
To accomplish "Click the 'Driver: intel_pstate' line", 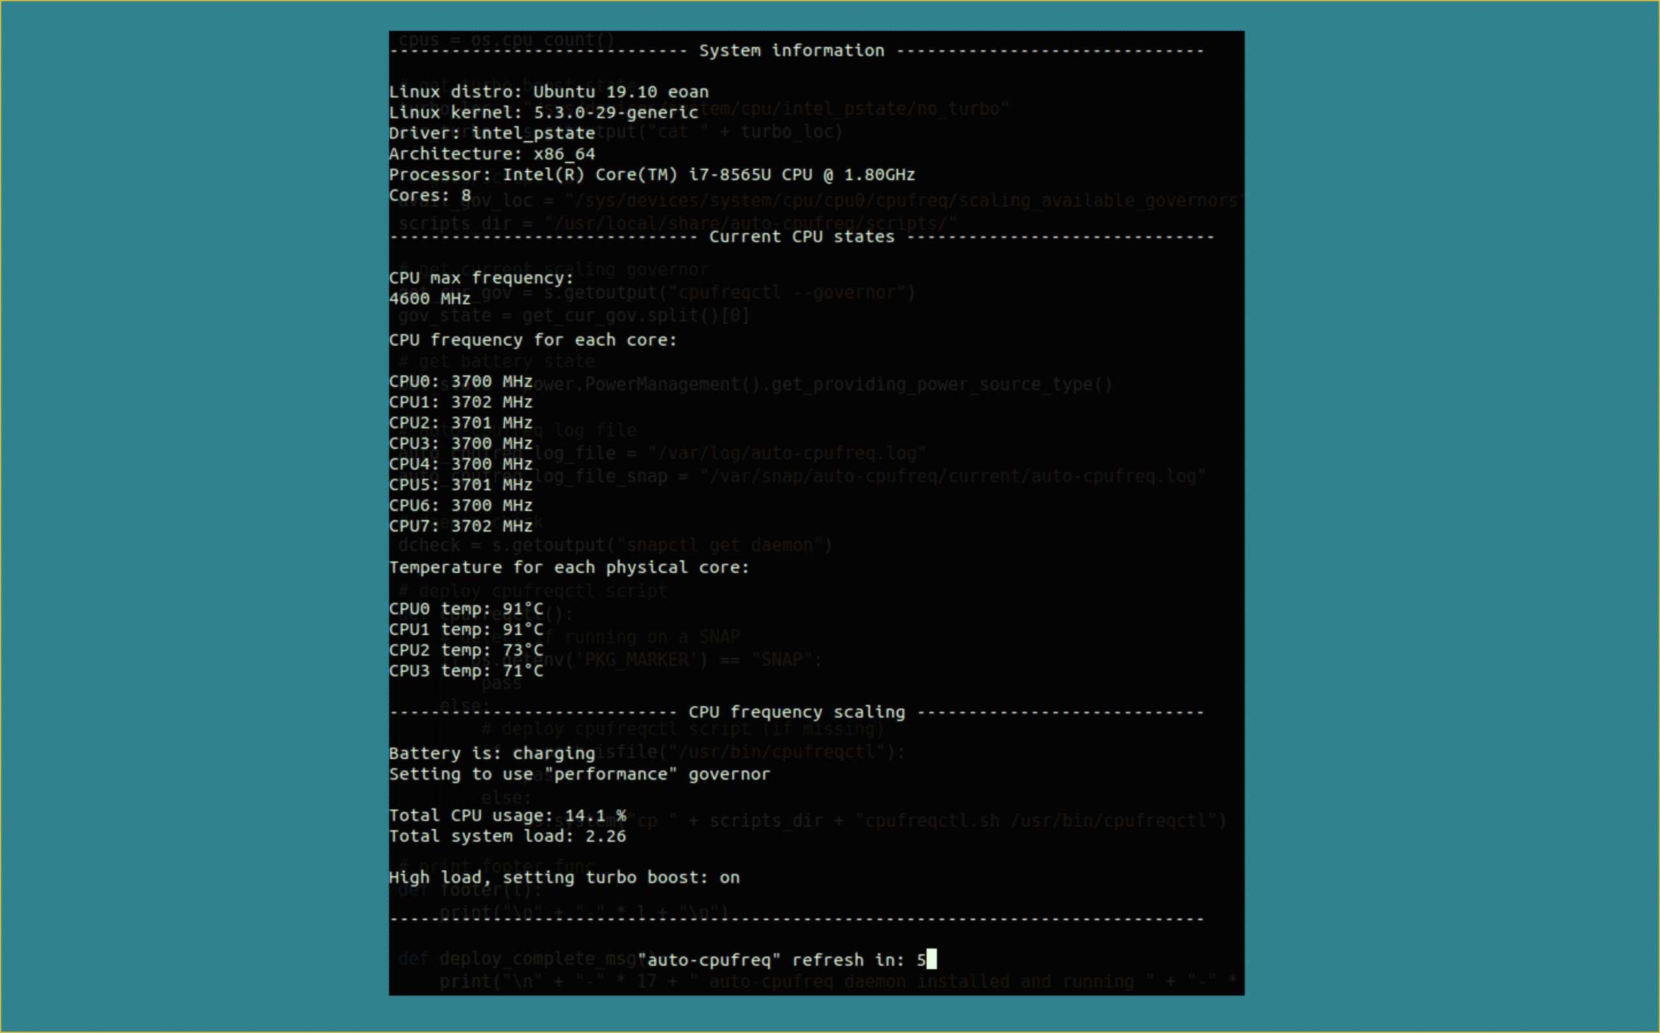I will (x=492, y=133).
